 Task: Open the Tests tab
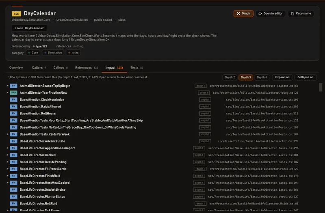136,68
